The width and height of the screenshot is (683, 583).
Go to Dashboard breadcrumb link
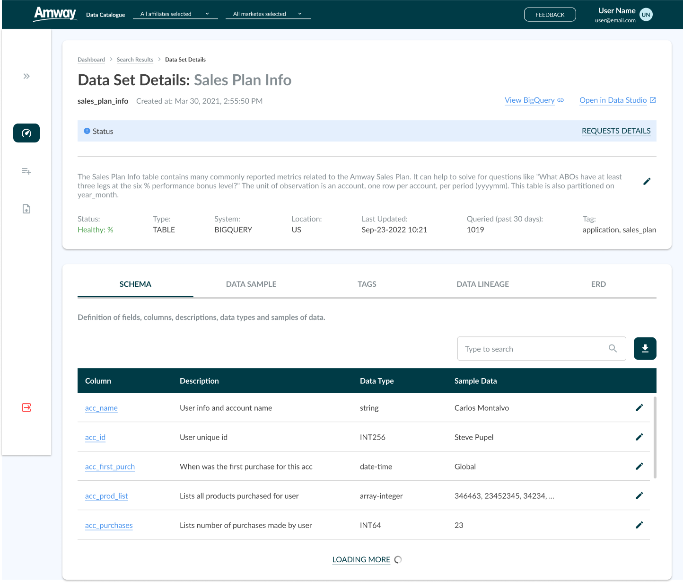91,60
